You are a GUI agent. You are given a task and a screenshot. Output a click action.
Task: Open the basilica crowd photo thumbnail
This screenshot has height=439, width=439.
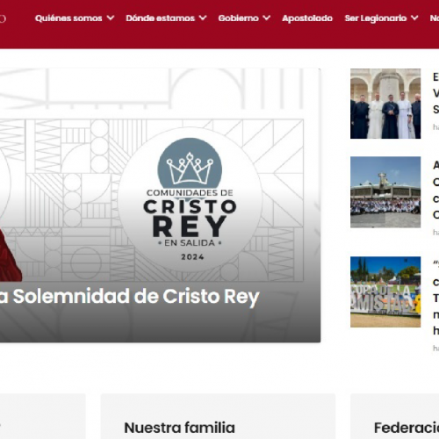coord(385,192)
